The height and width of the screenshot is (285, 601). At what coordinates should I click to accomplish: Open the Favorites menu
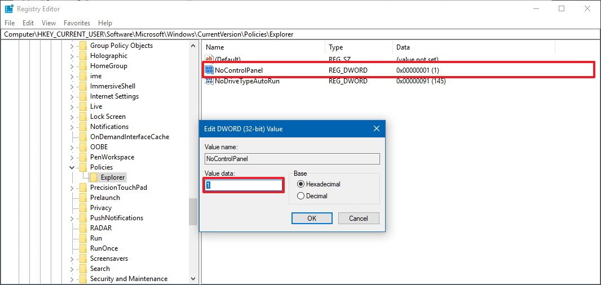77,23
